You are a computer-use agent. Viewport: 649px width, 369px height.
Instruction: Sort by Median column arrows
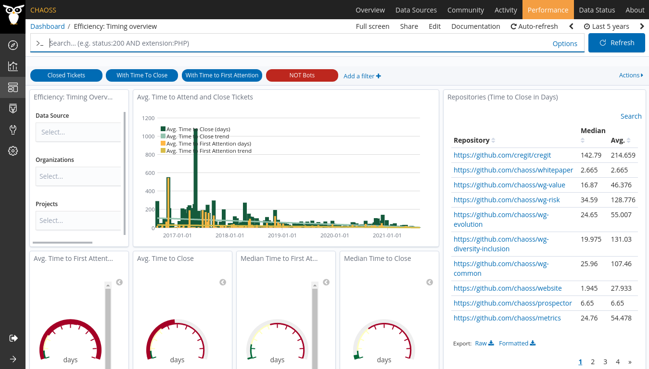[583, 140]
